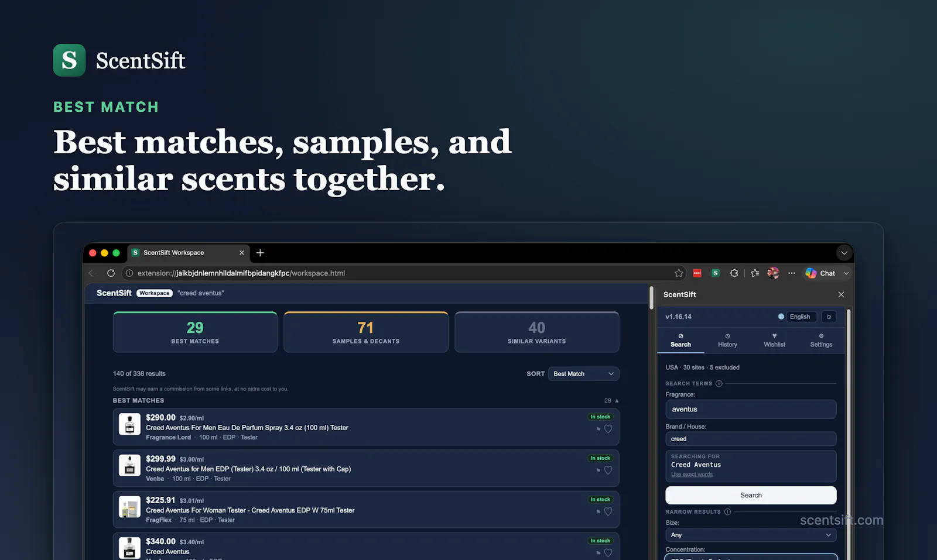Click the address bar URL

pos(241,273)
